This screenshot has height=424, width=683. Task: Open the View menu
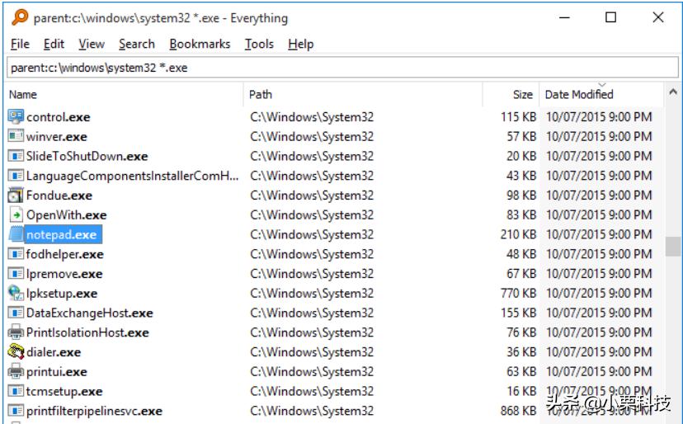click(92, 44)
